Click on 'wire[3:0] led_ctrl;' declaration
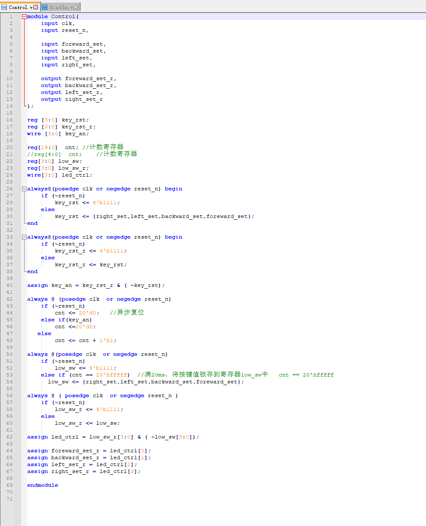 click(60, 175)
